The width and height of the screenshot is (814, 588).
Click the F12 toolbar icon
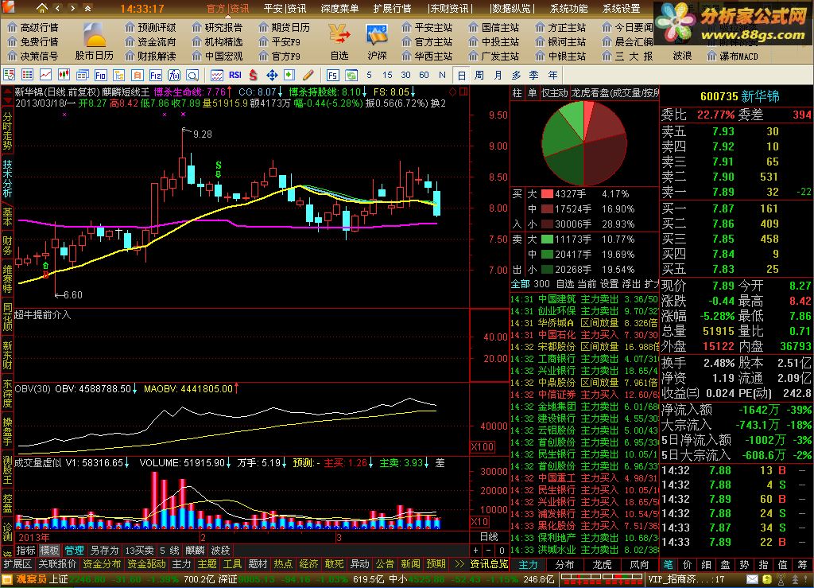point(155,75)
